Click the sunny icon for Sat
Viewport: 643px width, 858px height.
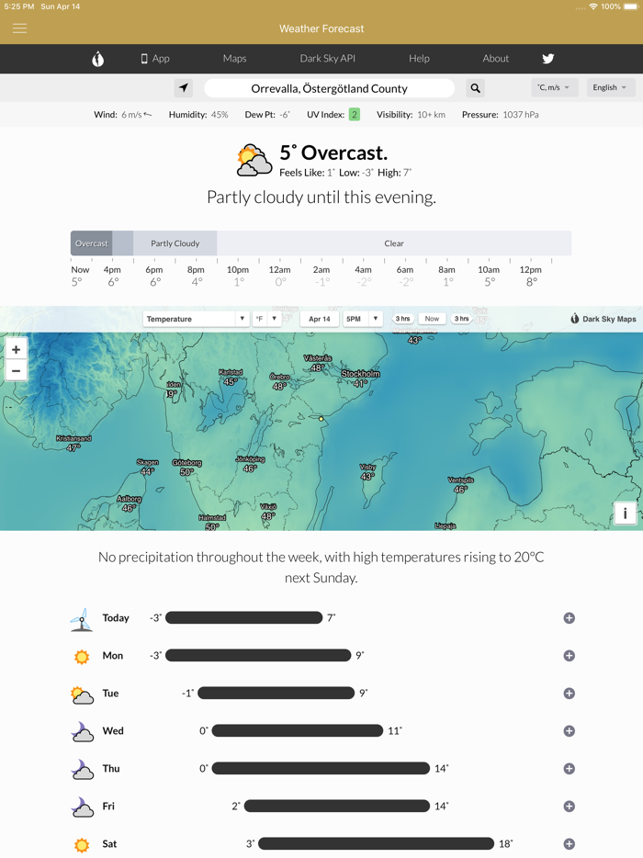(82, 844)
